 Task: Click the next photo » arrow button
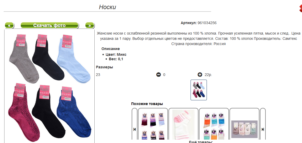[90, 25]
